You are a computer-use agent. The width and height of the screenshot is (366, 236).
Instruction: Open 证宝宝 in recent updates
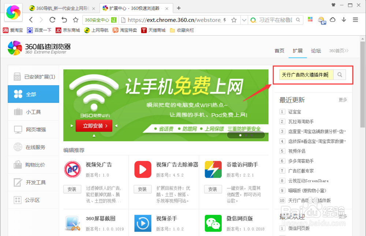click(295, 112)
